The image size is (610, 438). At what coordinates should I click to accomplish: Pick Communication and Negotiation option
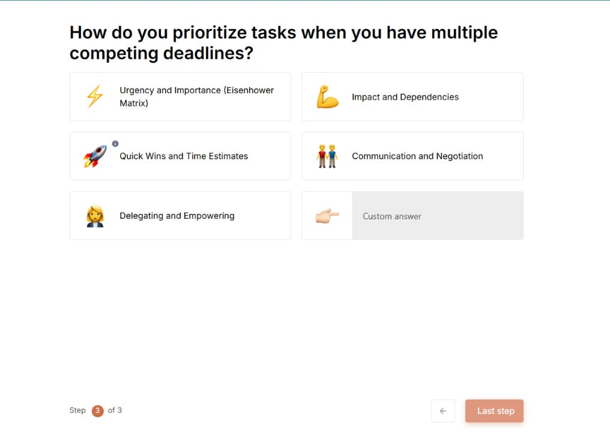coord(412,156)
